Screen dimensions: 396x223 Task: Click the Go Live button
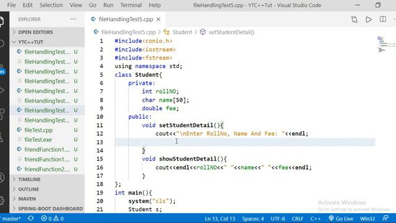[x=341, y=219]
